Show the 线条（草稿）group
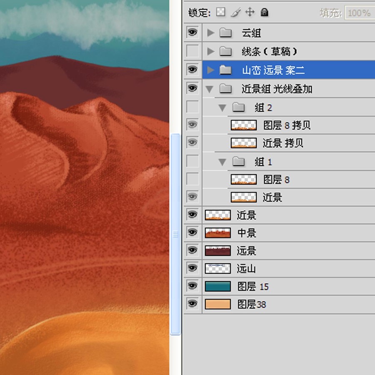Screen dimensions: 375x375 tap(192, 51)
